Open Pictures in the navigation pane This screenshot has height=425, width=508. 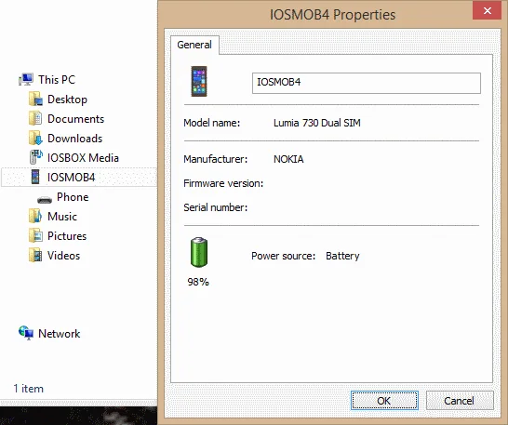pyautogui.click(x=67, y=236)
